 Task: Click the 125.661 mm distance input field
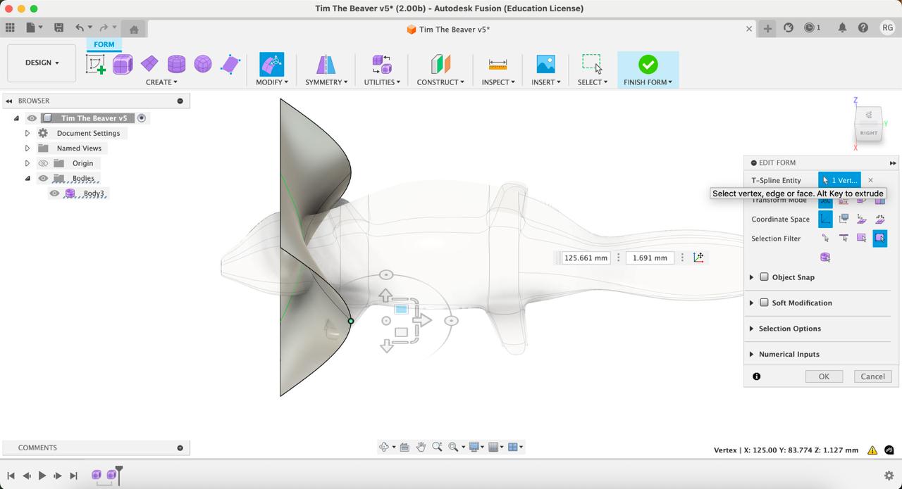tap(586, 258)
